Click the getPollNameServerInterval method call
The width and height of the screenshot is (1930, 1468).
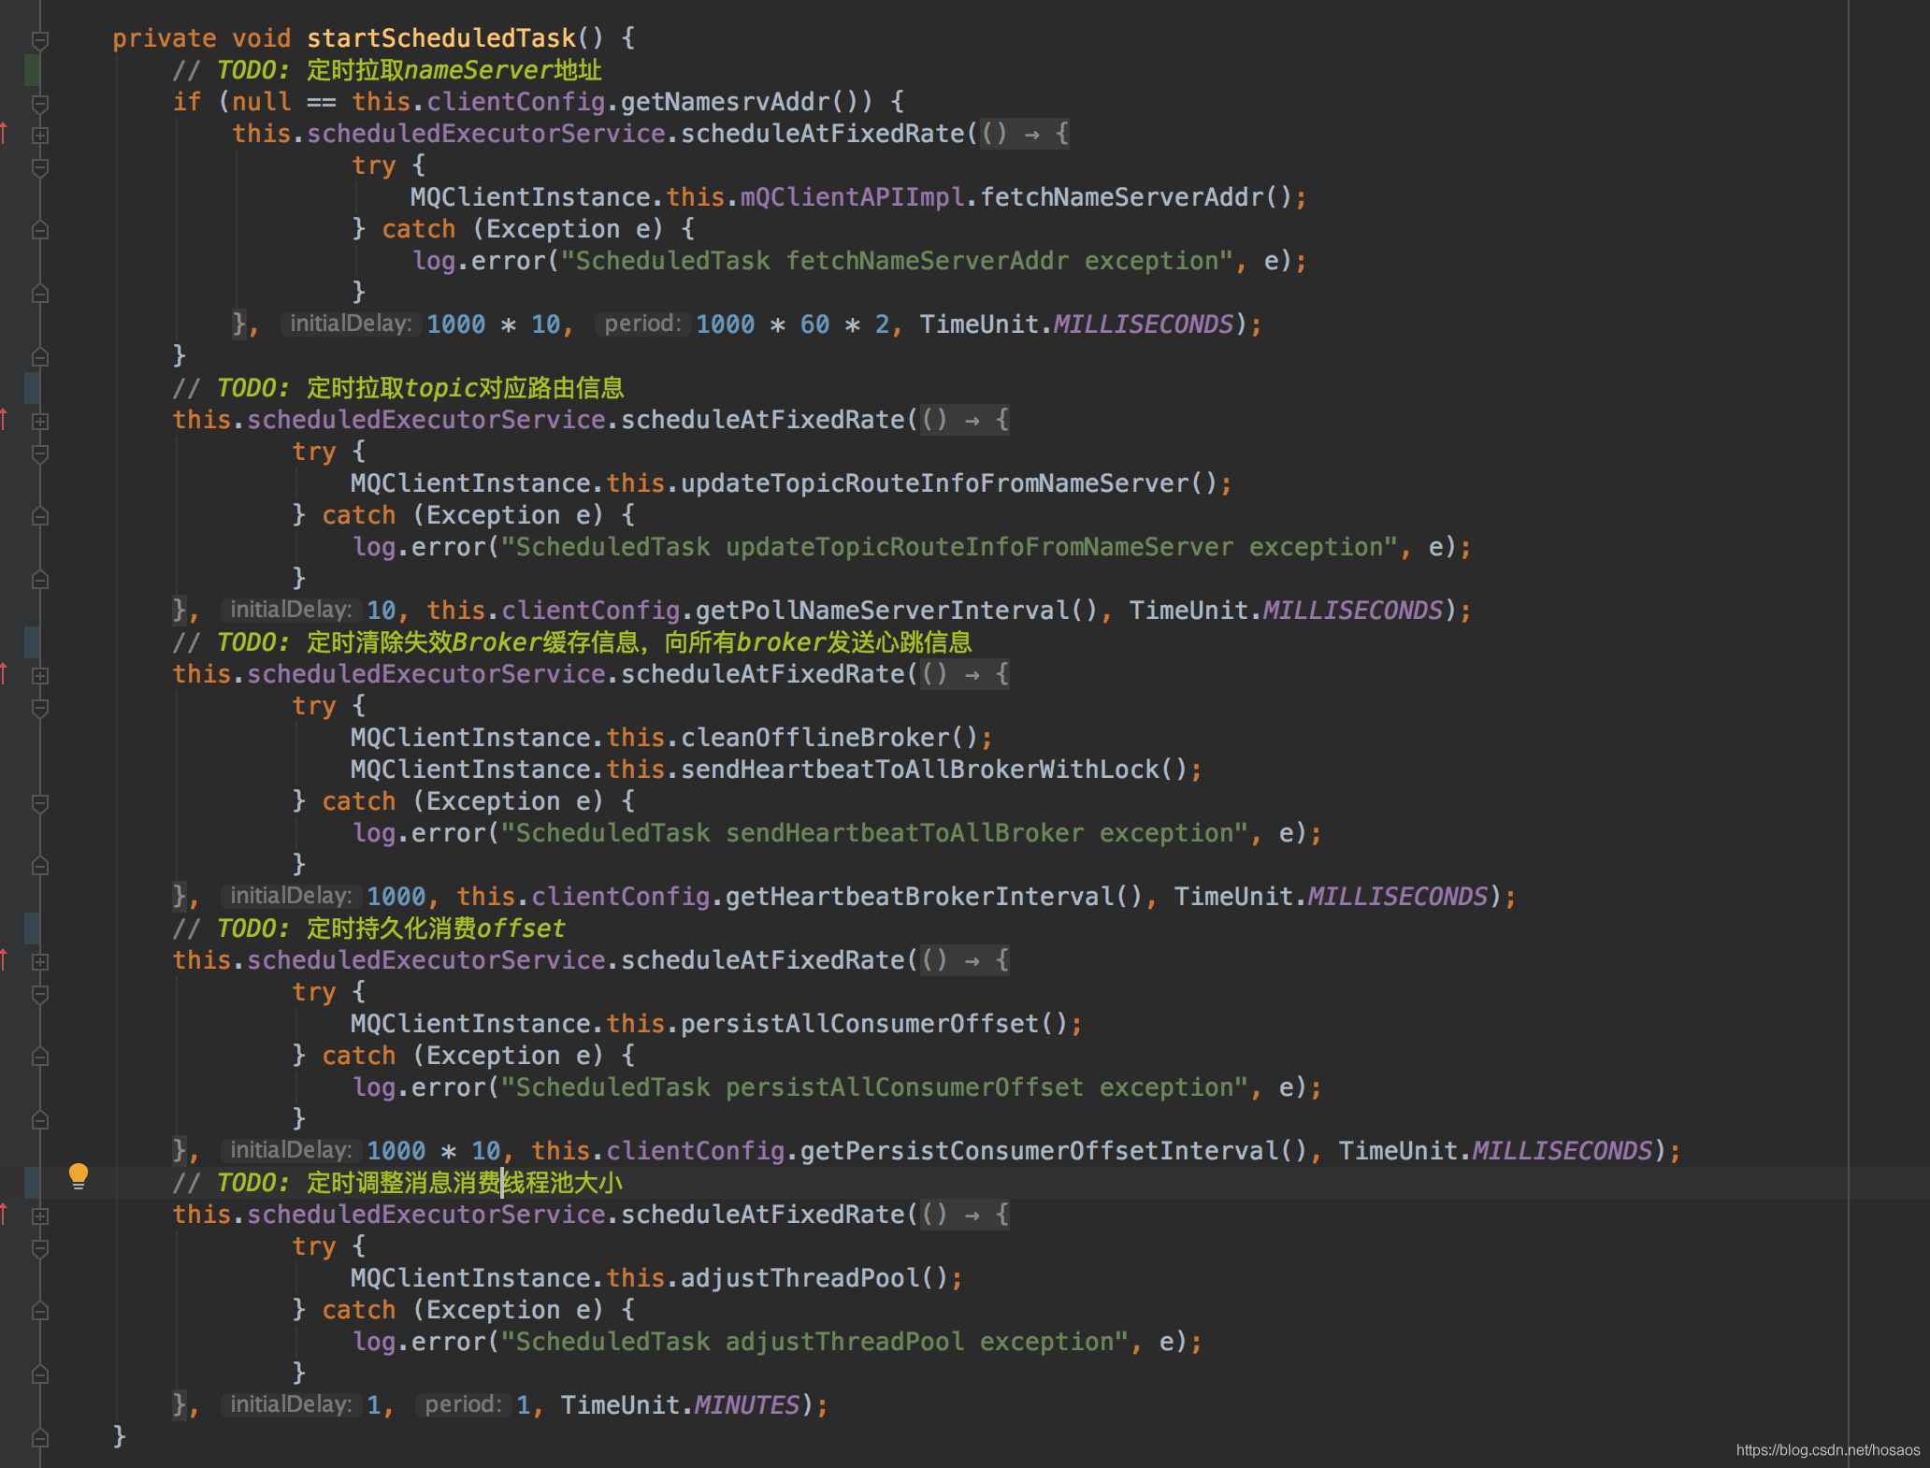click(883, 611)
